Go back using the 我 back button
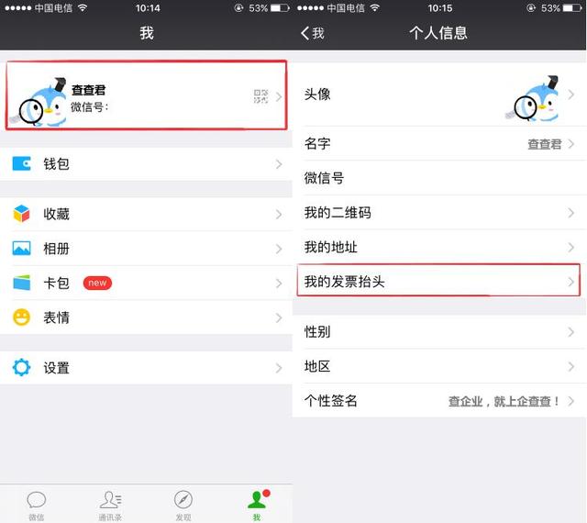Image resolution: width=587 pixels, height=523 pixels. 312,33
